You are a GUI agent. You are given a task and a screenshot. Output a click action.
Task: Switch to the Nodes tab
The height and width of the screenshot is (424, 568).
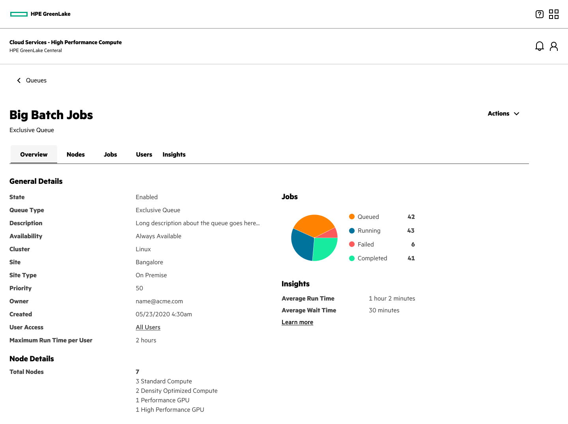tap(76, 155)
